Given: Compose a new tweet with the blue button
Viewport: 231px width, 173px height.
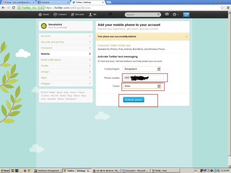Looking at the screenshot, I should click(186, 15).
